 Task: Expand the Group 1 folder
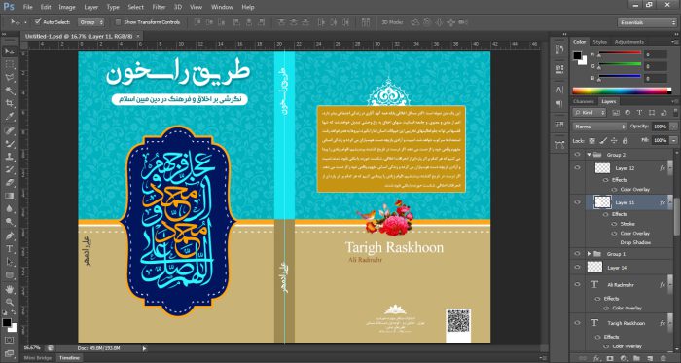(590, 254)
